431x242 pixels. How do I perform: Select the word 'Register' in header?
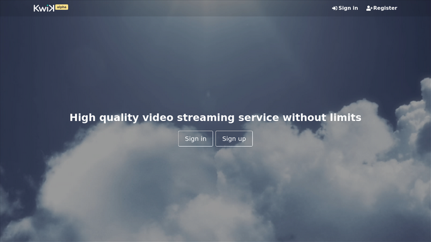(x=385, y=8)
